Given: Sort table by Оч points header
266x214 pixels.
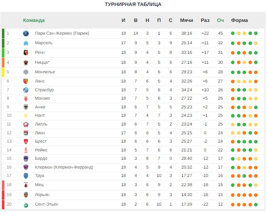Looking at the screenshot, I should [x=220, y=20].
